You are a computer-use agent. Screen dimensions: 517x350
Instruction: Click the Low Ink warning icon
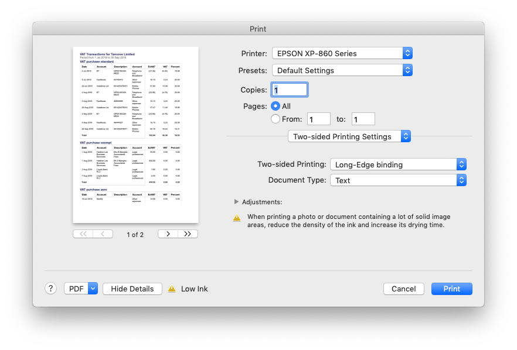pyautogui.click(x=174, y=289)
